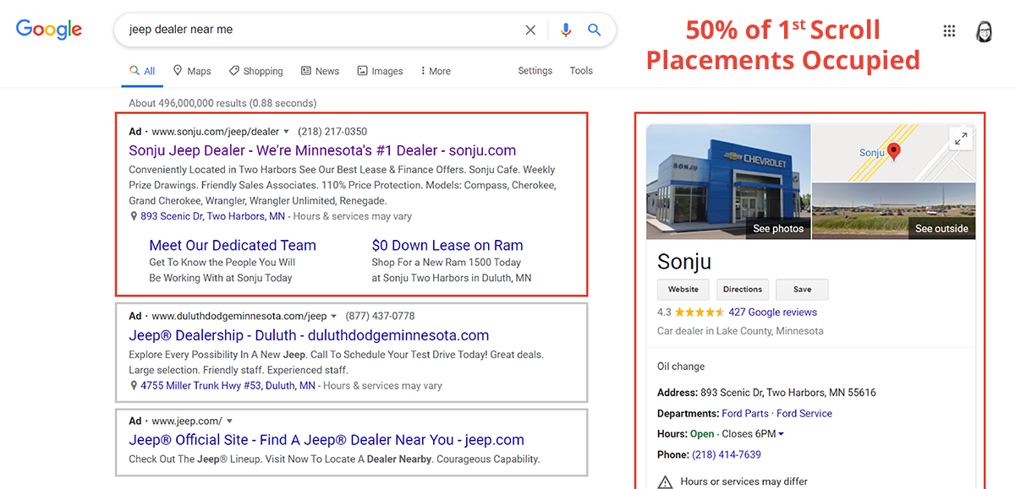Open the $0 Down Lease on Ram sitelink

pos(447,244)
